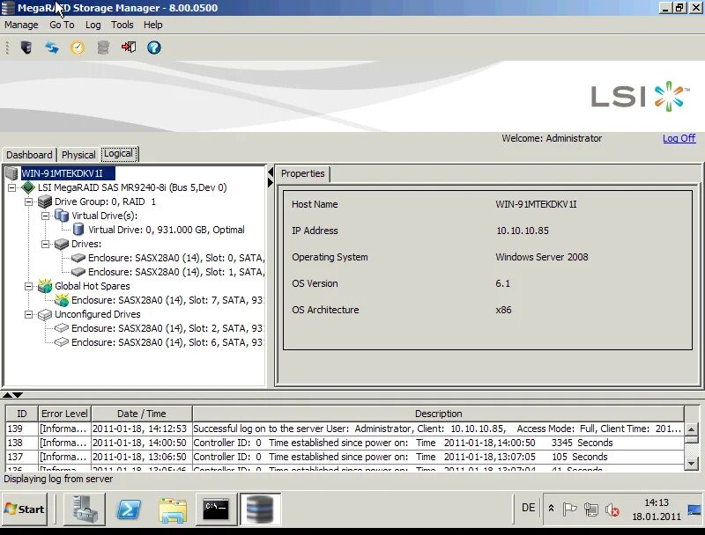The height and width of the screenshot is (535, 705).
Task: Click the Global Hot Spares icon
Action: pyautogui.click(x=45, y=285)
